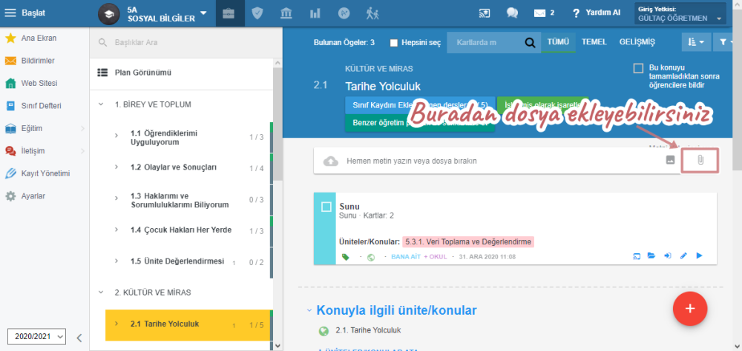This screenshot has width=742, height=351.
Task: Toggle the Hepsini seç checkbox
Action: tap(394, 43)
